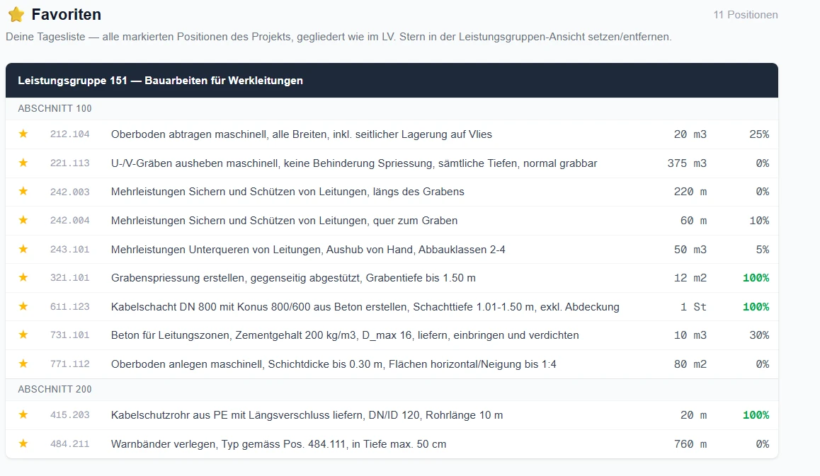Click the 5% progress on row 243.101
The image size is (820, 476).
[x=763, y=249]
